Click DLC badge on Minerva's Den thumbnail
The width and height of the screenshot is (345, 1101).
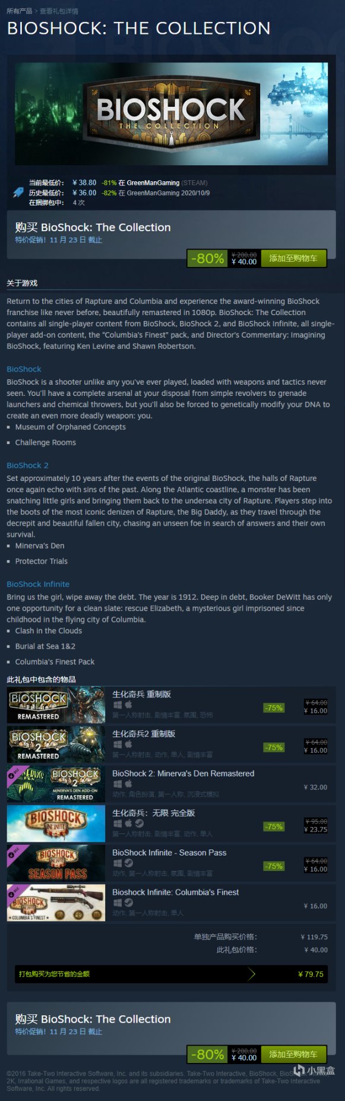pos(14,774)
